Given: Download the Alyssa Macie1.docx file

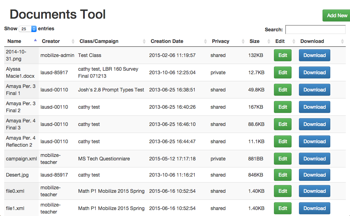Looking at the screenshot, I should pos(314,72).
